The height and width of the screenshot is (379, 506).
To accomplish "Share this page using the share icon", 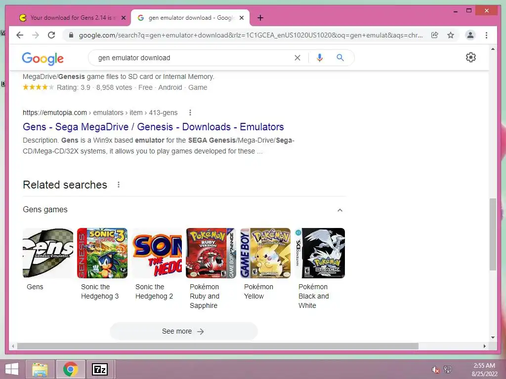I will (x=435, y=35).
